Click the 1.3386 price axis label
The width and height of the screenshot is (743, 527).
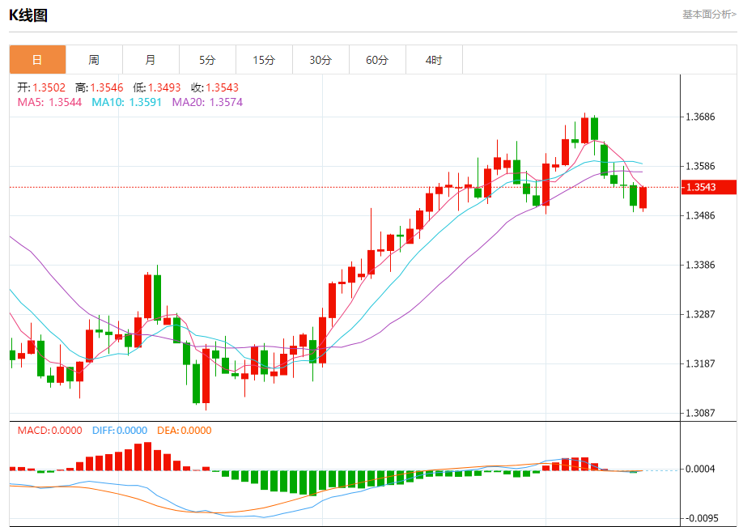coord(700,265)
